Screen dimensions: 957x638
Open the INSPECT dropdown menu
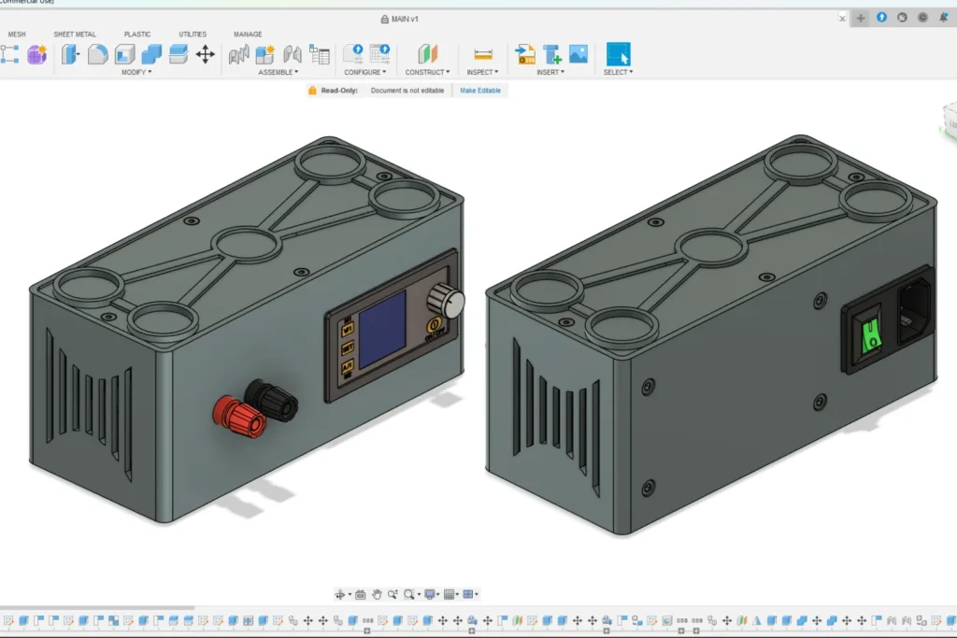pos(482,72)
